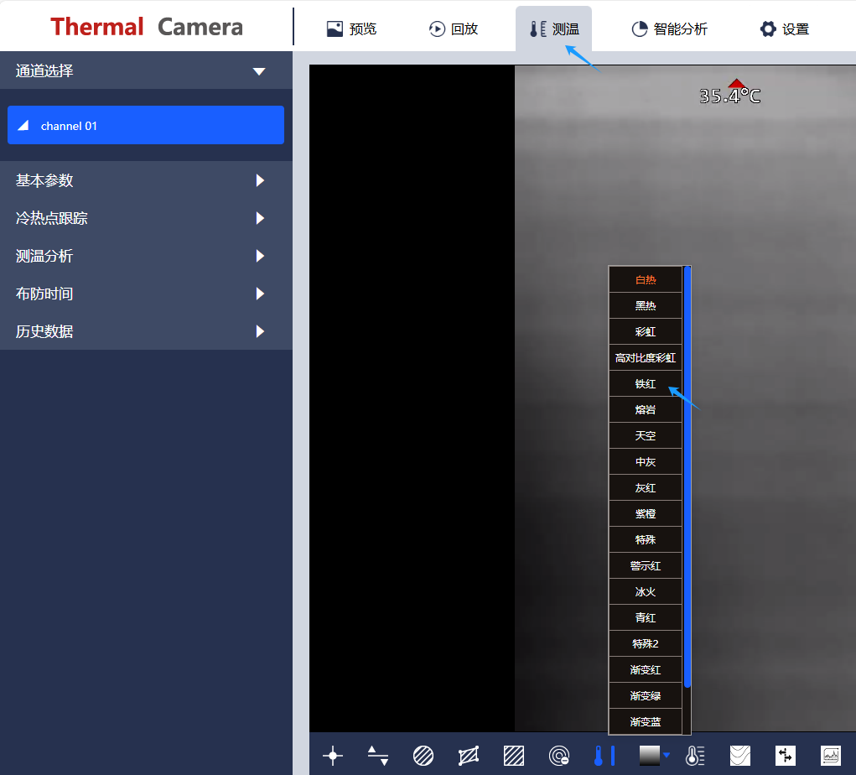Select the point temperature crosshair tool
Viewport: 856px width, 775px height.
[x=333, y=756]
